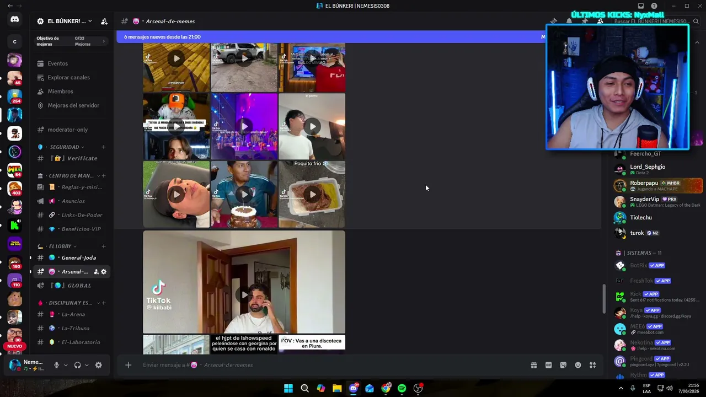Open the server with the 254 badge
The width and height of the screenshot is (706, 397).
coord(15,96)
